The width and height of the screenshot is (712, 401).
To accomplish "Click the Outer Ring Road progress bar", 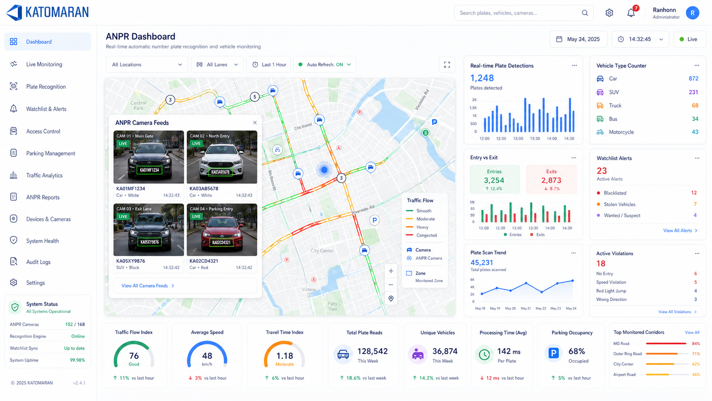I will [x=667, y=354].
